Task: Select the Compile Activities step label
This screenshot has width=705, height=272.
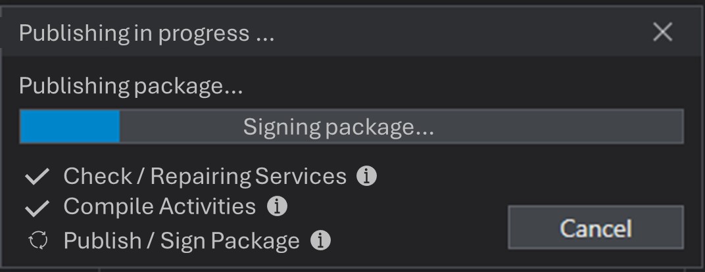Action: 159,206
